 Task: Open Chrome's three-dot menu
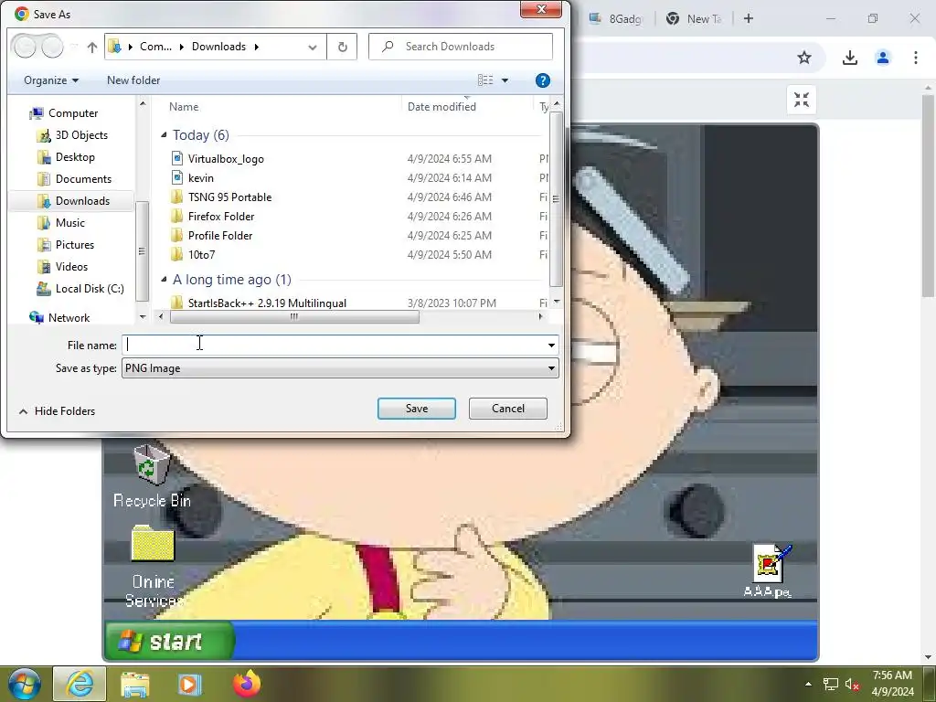(x=915, y=58)
